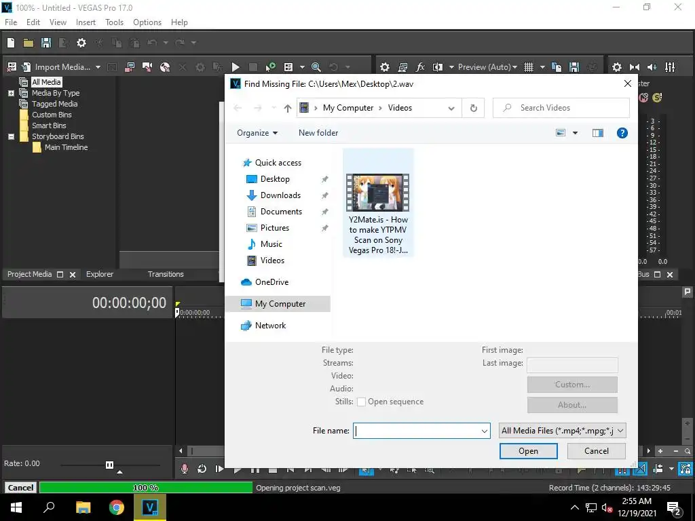Save the project with the floppy disk icon
The width and height of the screenshot is (695, 521).
pyautogui.click(x=46, y=43)
